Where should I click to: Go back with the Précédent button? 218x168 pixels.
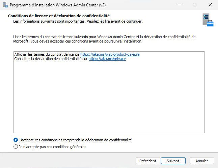point(148,161)
